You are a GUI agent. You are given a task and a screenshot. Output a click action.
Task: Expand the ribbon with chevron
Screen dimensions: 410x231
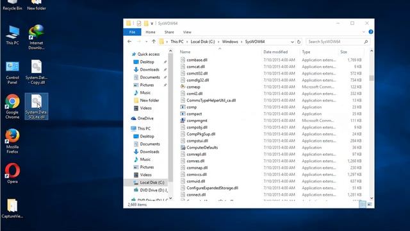[364, 32]
